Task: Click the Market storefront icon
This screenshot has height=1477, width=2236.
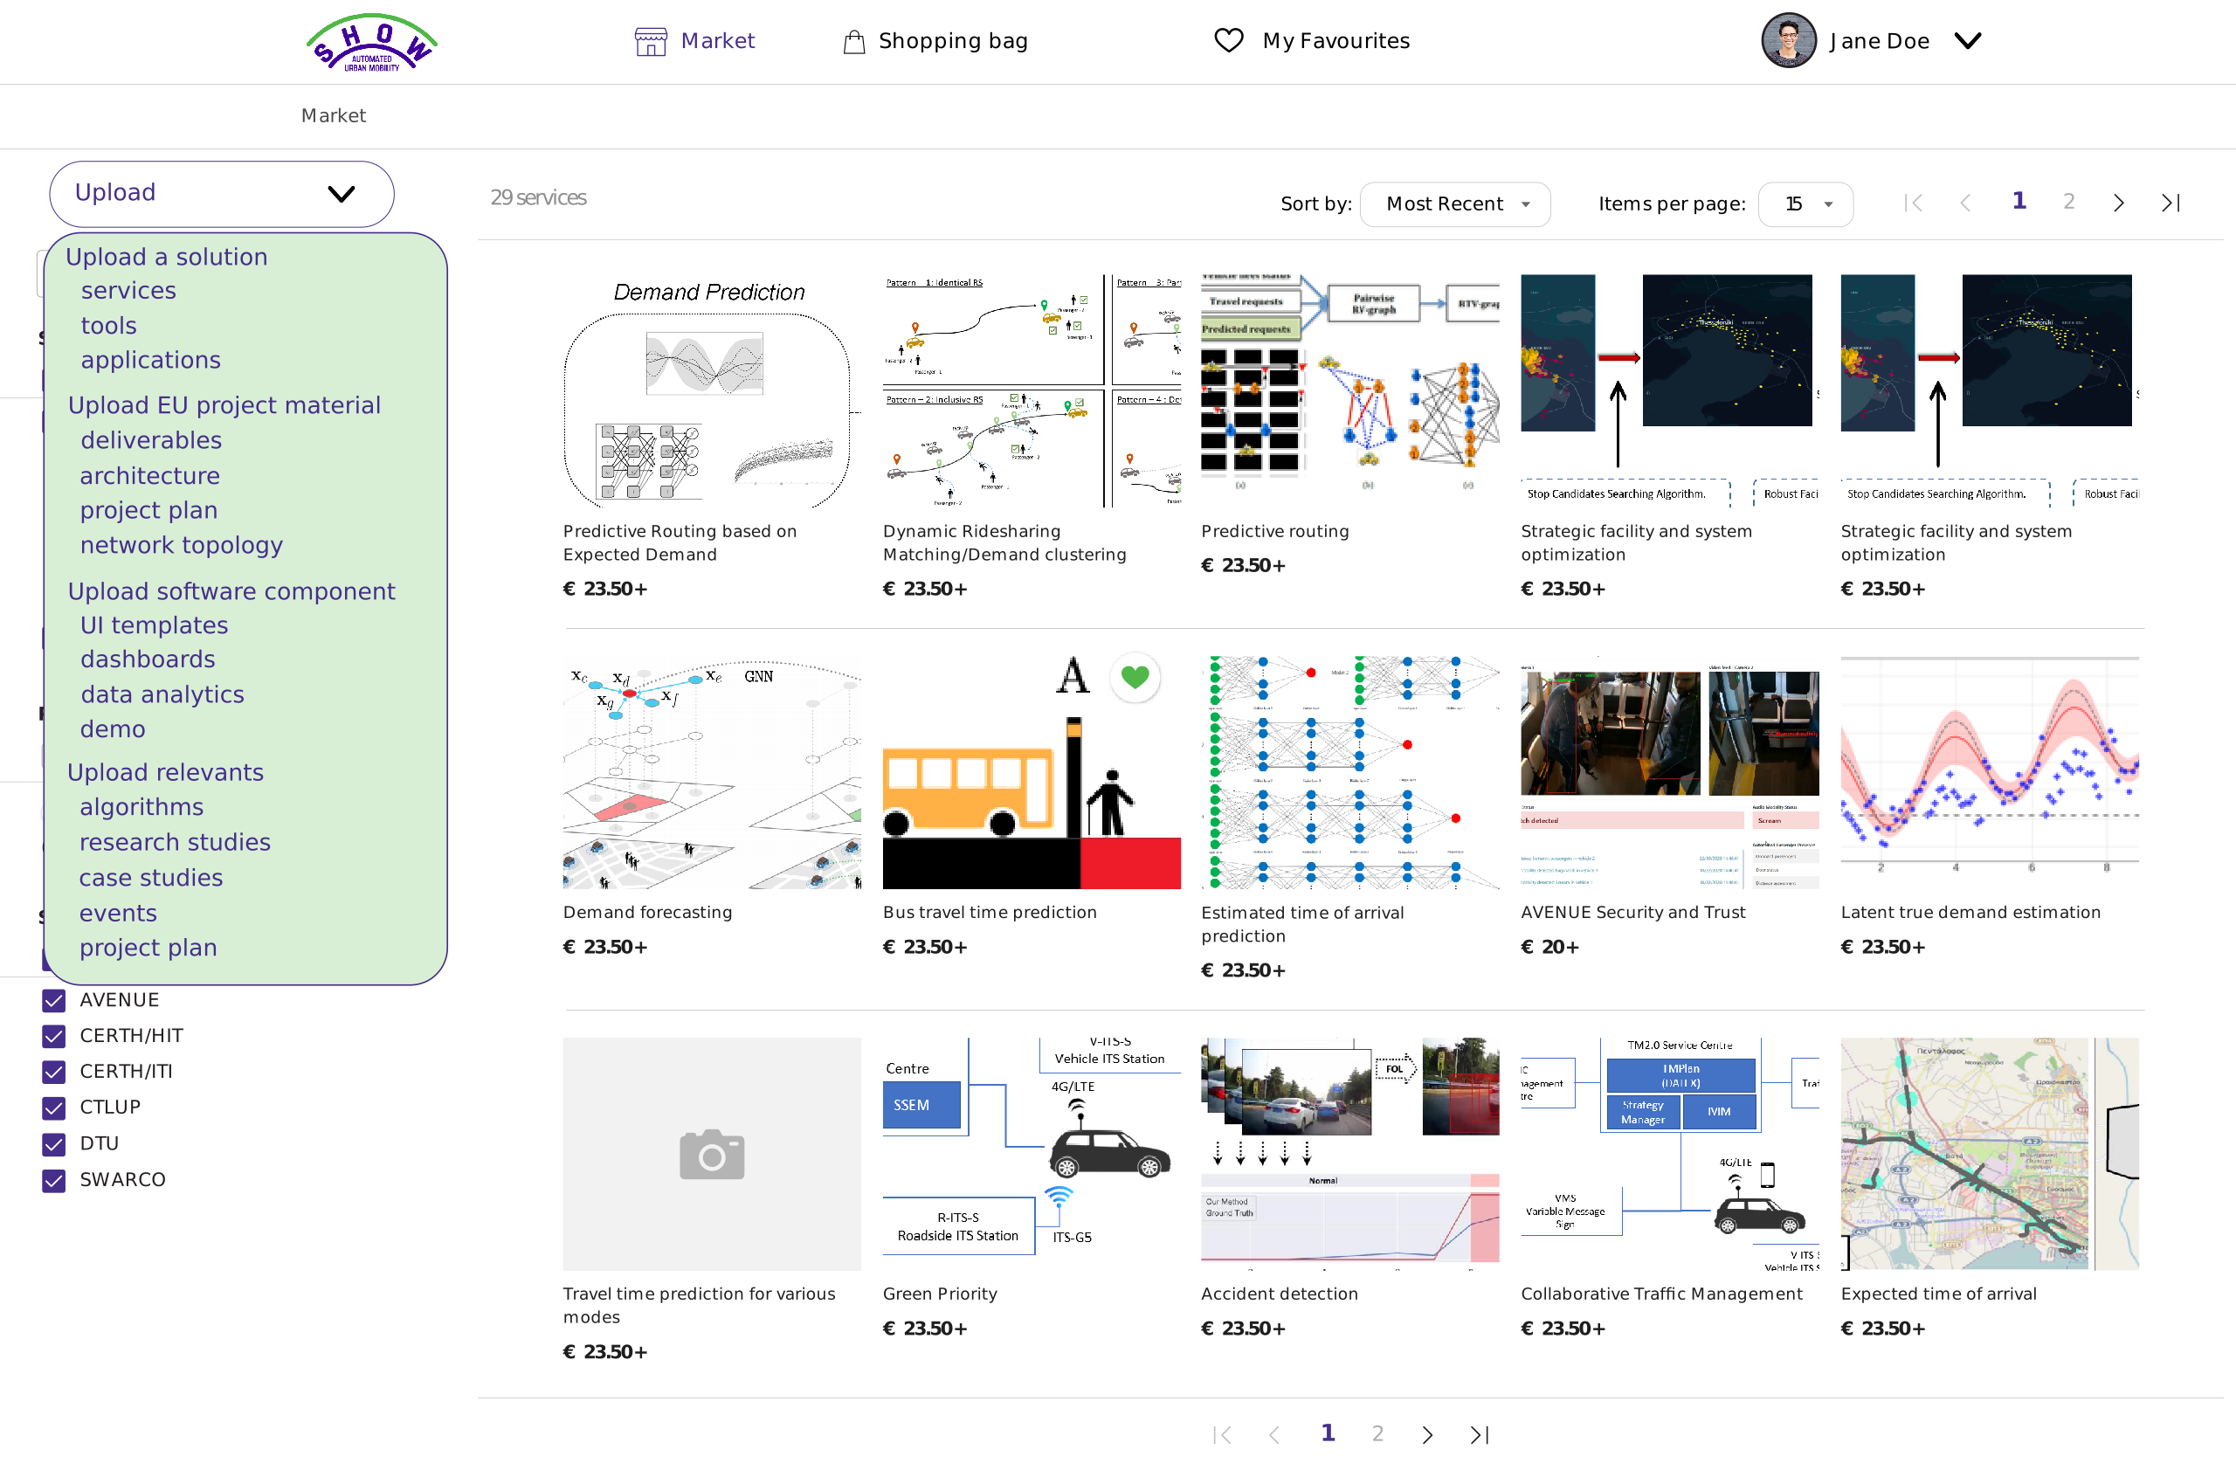Action: pyautogui.click(x=650, y=41)
